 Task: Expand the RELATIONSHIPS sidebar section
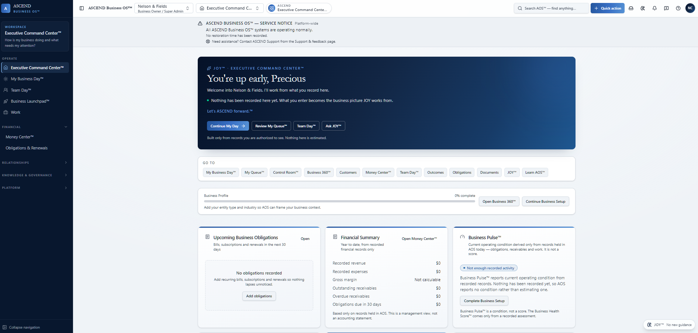click(x=34, y=163)
